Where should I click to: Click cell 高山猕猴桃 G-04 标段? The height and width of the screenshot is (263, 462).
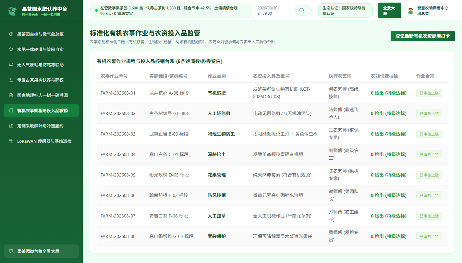click(x=171, y=236)
